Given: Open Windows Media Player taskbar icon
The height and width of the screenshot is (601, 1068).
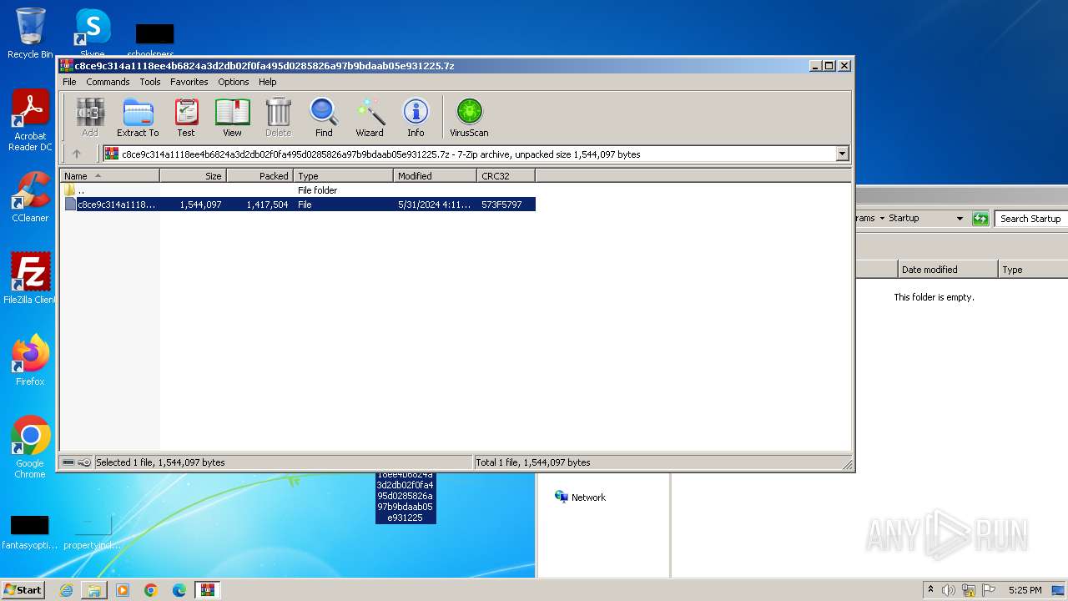Looking at the screenshot, I should click(123, 590).
